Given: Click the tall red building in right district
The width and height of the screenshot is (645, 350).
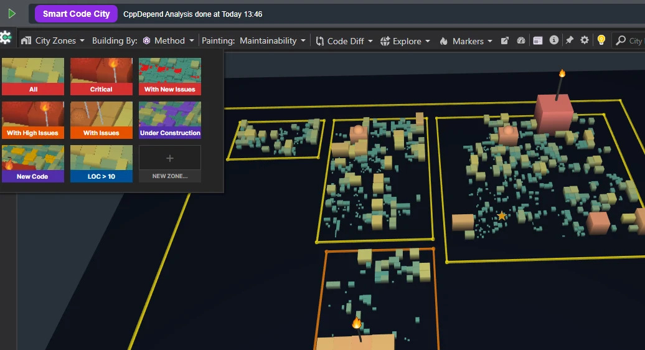Looking at the screenshot, I should (x=554, y=113).
